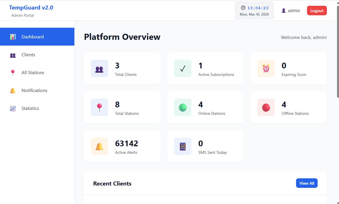339x204 pixels.
Task: Click the Welcome back, admin! text
Action: pyautogui.click(x=304, y=38)
